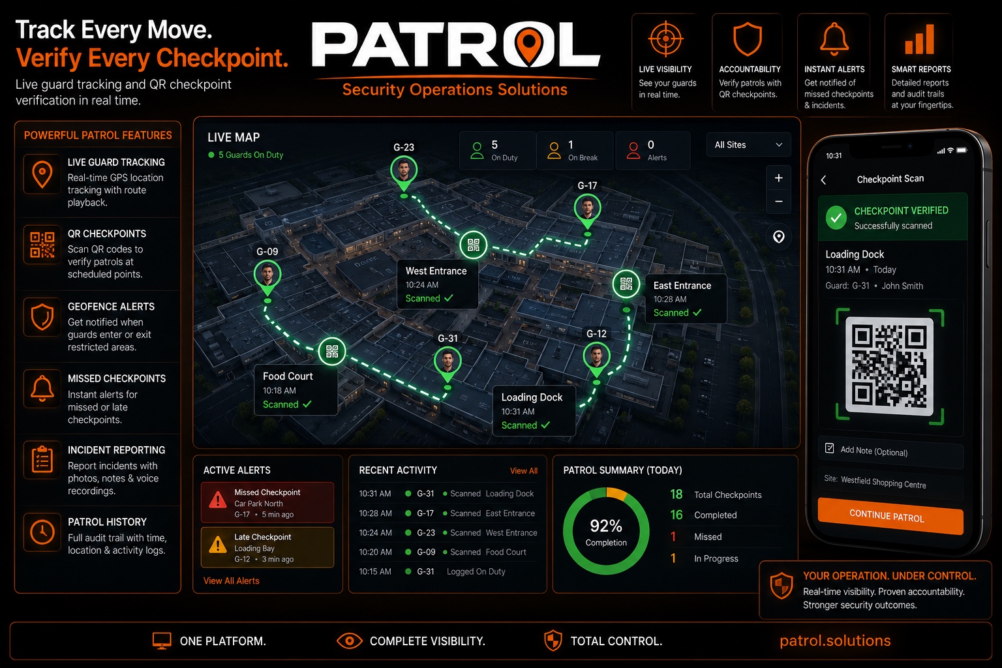
Task: Open the East Entrance 10:28 AM tooltip
Action: coord(686,299)
